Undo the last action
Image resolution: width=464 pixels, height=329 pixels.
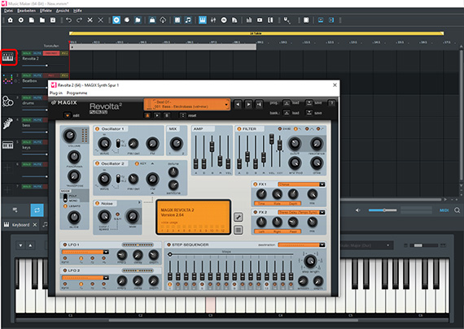coord(68,20)
